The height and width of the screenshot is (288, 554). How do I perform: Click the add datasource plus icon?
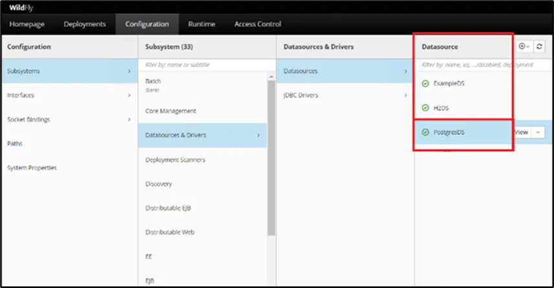click(x=524, y=46)
